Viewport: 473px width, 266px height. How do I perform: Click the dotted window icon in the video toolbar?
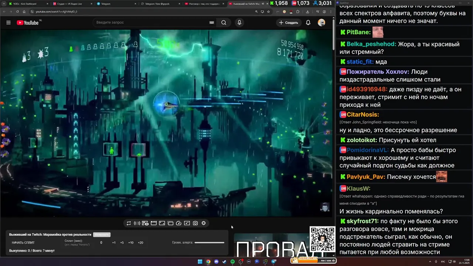click(x=170, y=223)
